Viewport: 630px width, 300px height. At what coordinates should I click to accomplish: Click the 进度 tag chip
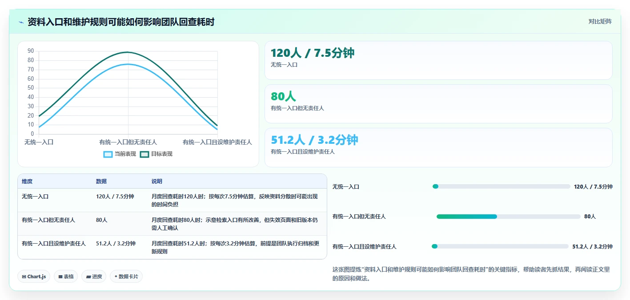pos(94,276)
